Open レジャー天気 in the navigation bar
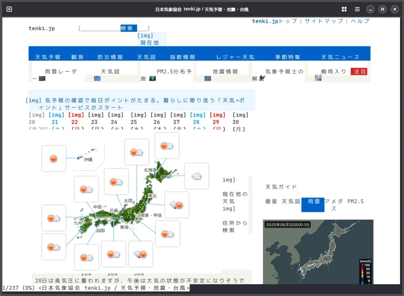Viewport: 404px width, 296px height. click(x=235, y=57)
